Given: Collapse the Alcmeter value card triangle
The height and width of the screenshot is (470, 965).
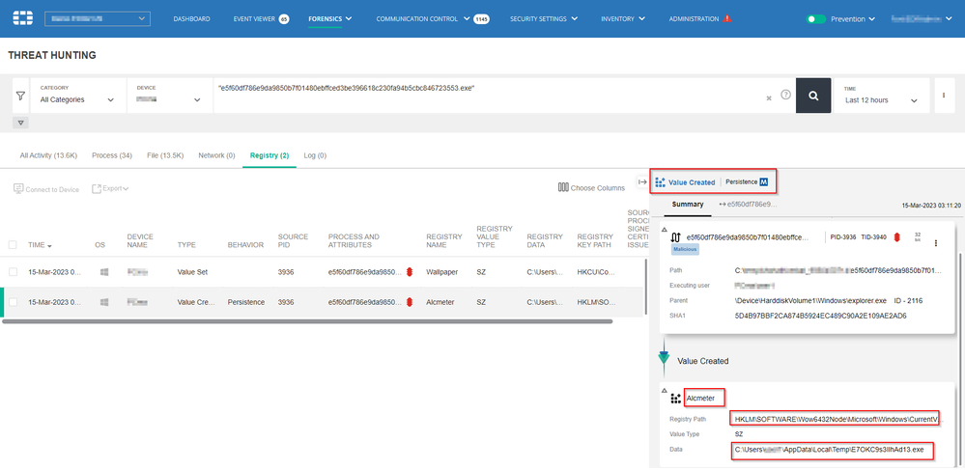Looking at the screenshot, I should point(664,390).
